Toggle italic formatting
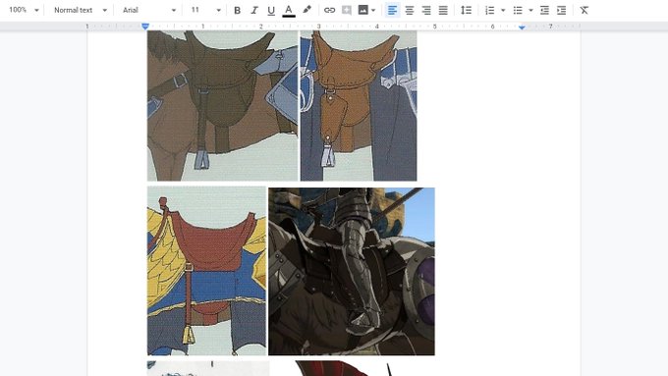The height and width of the screenshot is (376, 668). [x=254, y=10]
